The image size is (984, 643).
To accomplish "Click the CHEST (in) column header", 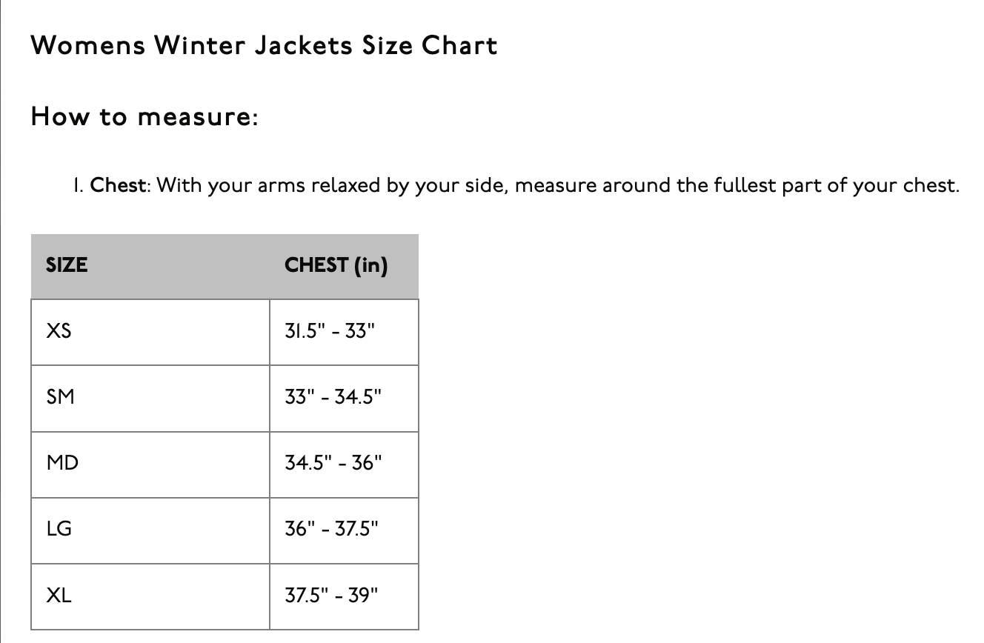I will pyautogui.click(x=336, y=265).
